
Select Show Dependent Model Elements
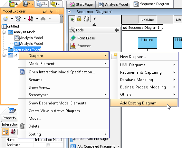[63, 103]
